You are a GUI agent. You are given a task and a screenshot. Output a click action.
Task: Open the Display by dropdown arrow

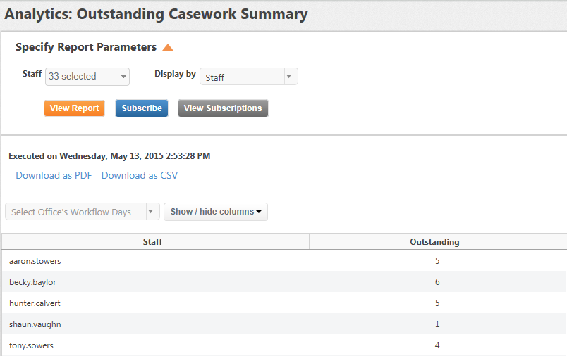coord(289,77)
